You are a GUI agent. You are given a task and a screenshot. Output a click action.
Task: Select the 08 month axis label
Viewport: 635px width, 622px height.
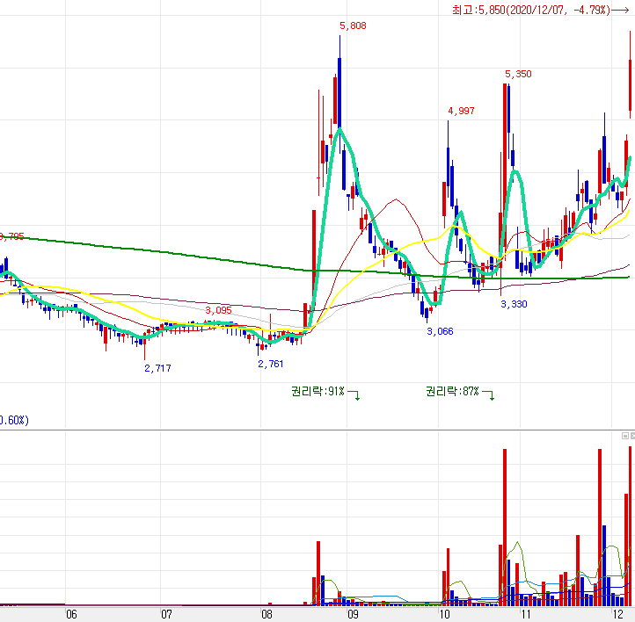(x=266, y=614)
